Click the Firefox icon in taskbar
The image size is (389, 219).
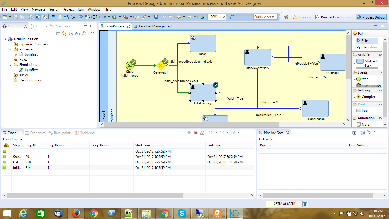pos(76,213)
